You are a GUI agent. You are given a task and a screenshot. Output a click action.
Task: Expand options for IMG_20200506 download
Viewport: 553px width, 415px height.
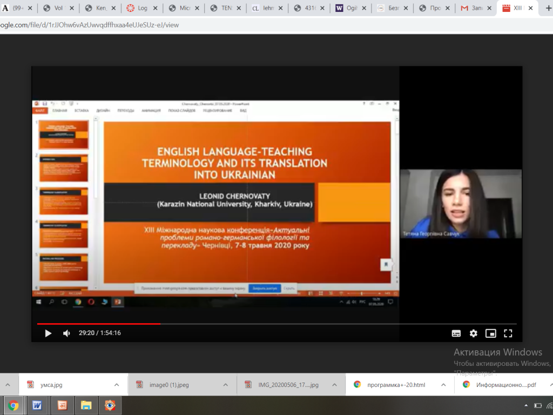tap(334, 385)
